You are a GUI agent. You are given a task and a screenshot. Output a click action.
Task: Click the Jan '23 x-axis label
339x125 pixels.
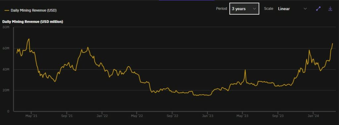pyautogui.click(x=207, y=116)
